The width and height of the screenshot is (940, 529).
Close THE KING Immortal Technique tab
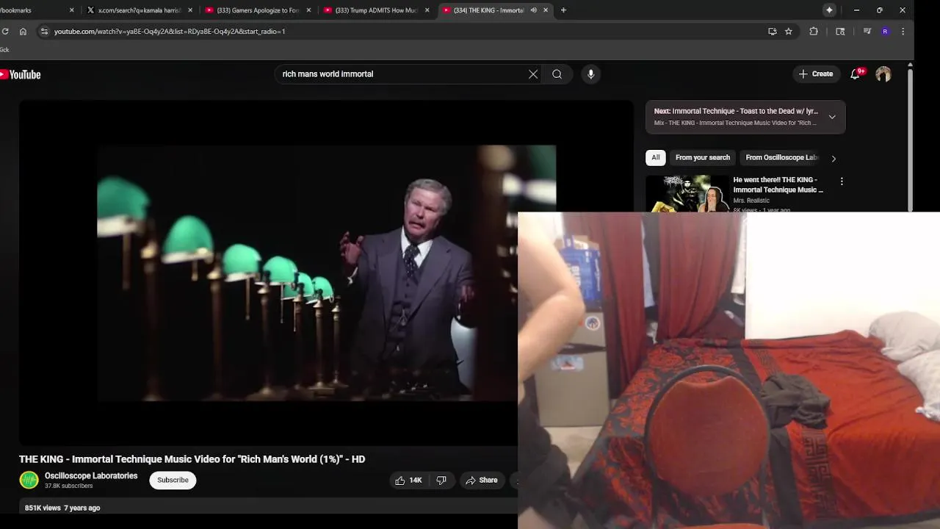pos(546,10)
